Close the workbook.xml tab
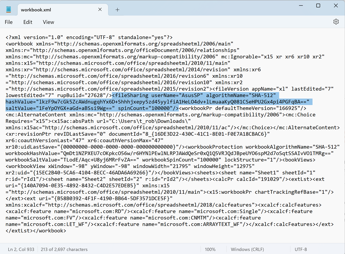The height and width of the screenshot is (254, 345). 100,9
